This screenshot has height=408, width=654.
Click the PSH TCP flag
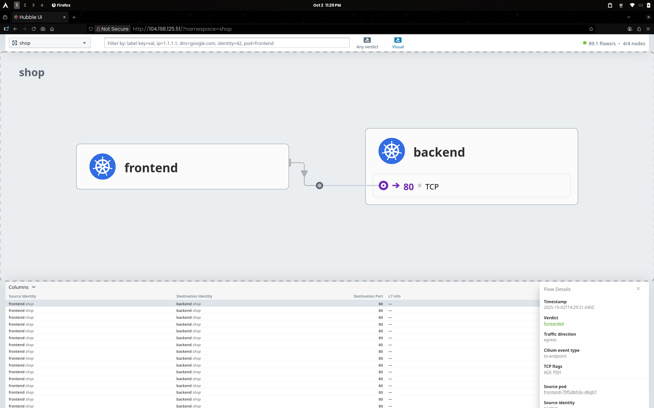pyautogui.click(x=557, y=372)
